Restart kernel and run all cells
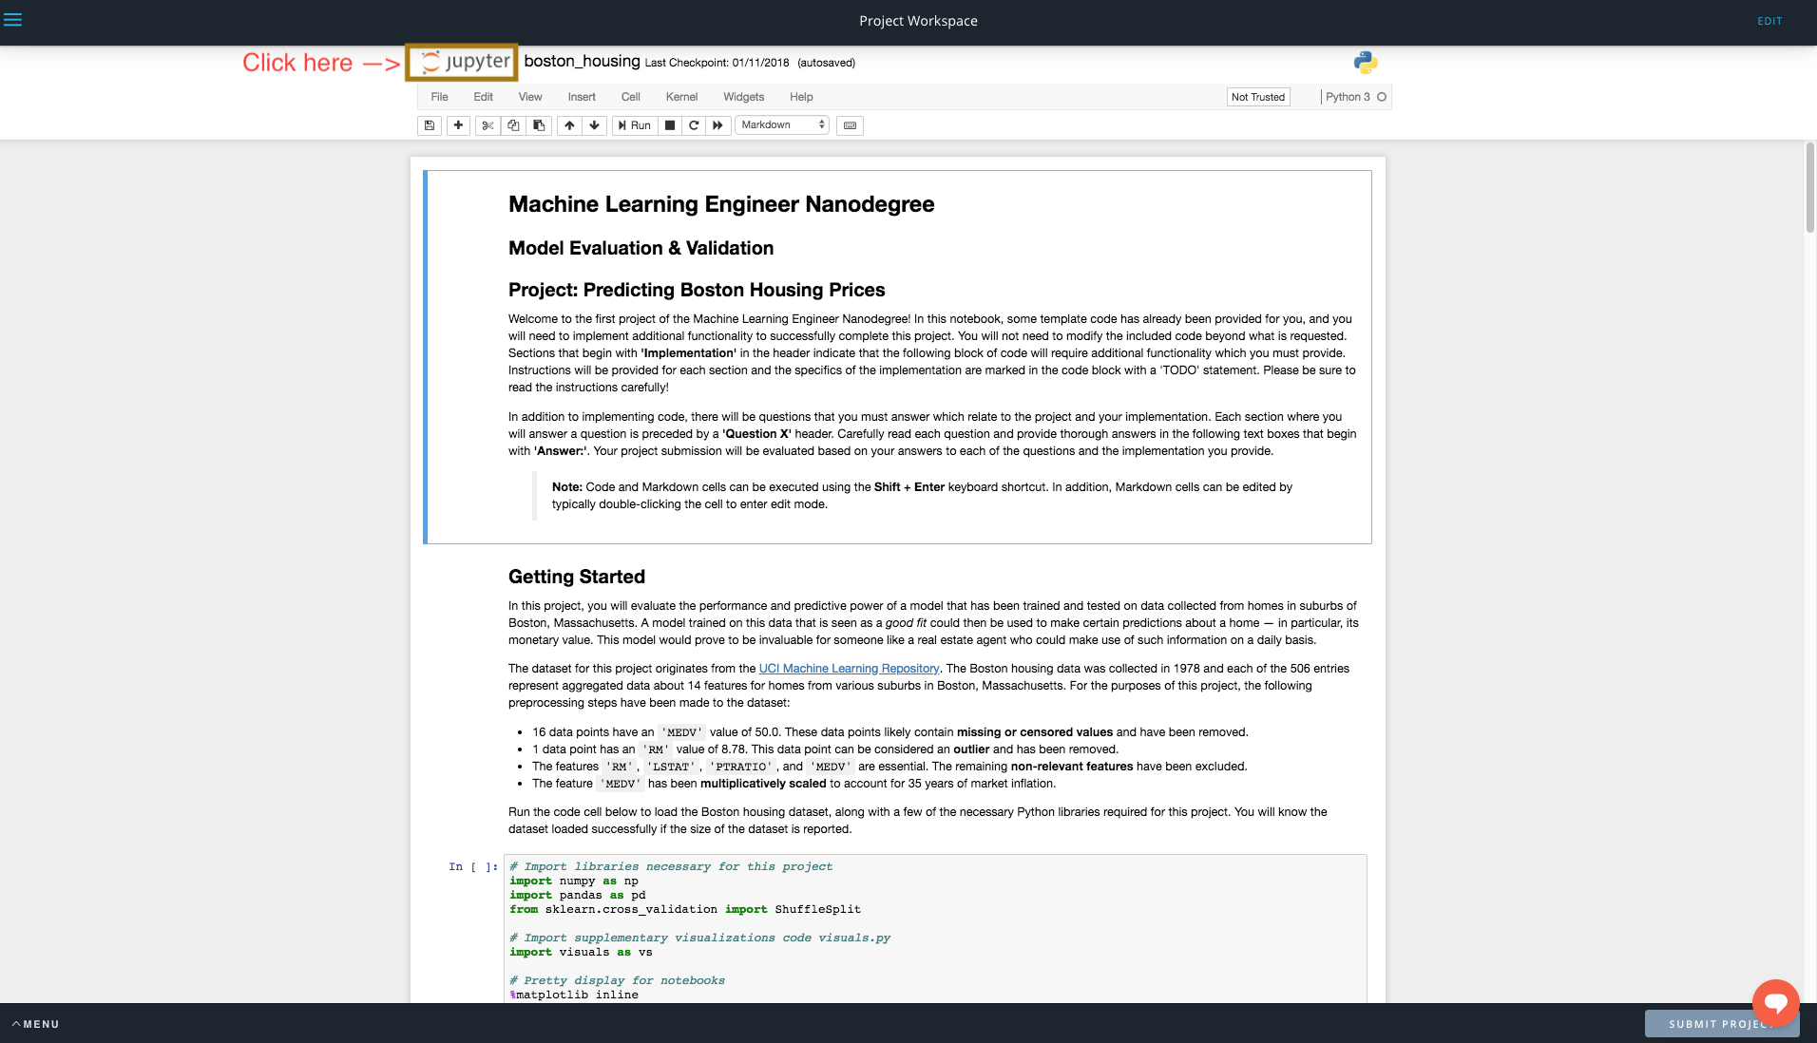The image size is (1817, 1043). [x=718, y=125]
